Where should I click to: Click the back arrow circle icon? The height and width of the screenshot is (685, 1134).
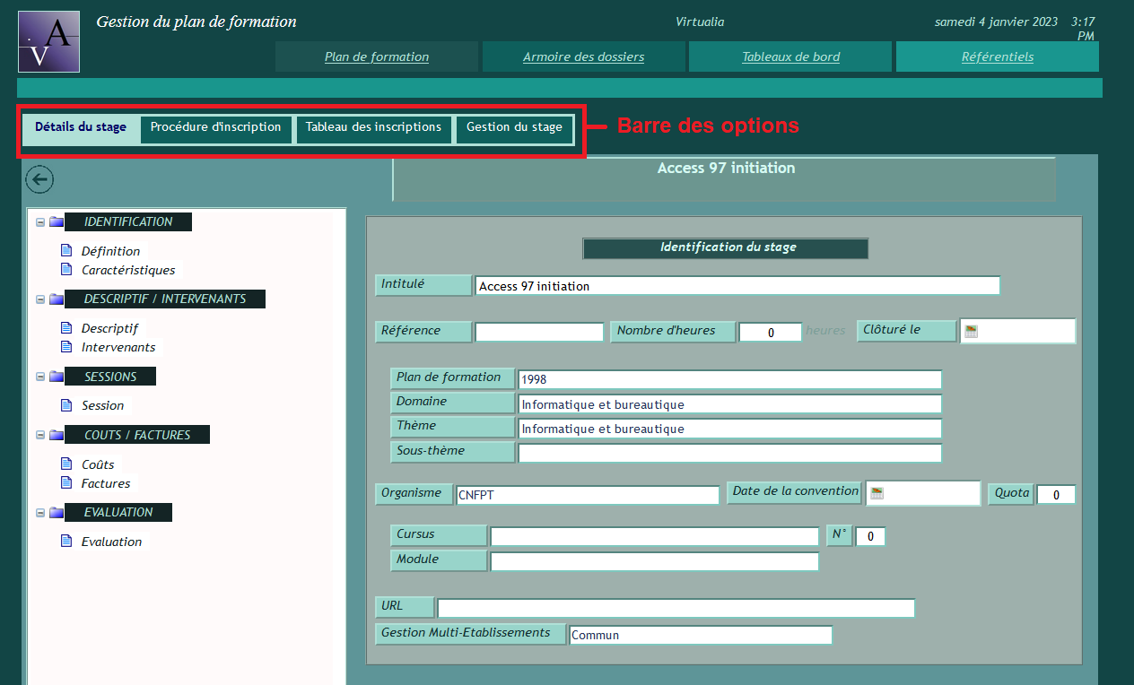pos(39,179)
